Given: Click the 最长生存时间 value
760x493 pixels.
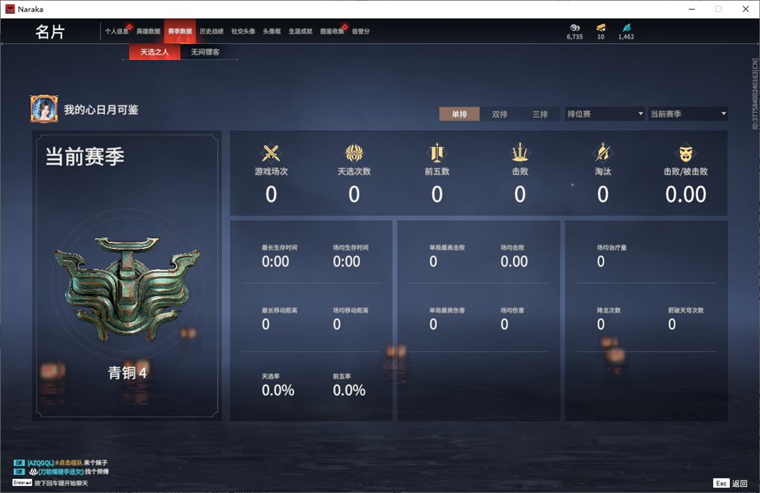Looking at the screenshot, I should pos(275,261).
